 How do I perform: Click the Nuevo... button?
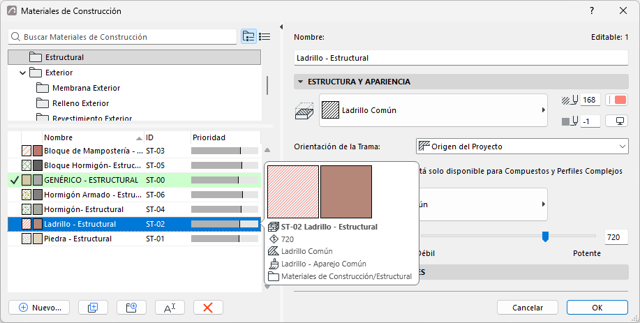pos(39,308)
